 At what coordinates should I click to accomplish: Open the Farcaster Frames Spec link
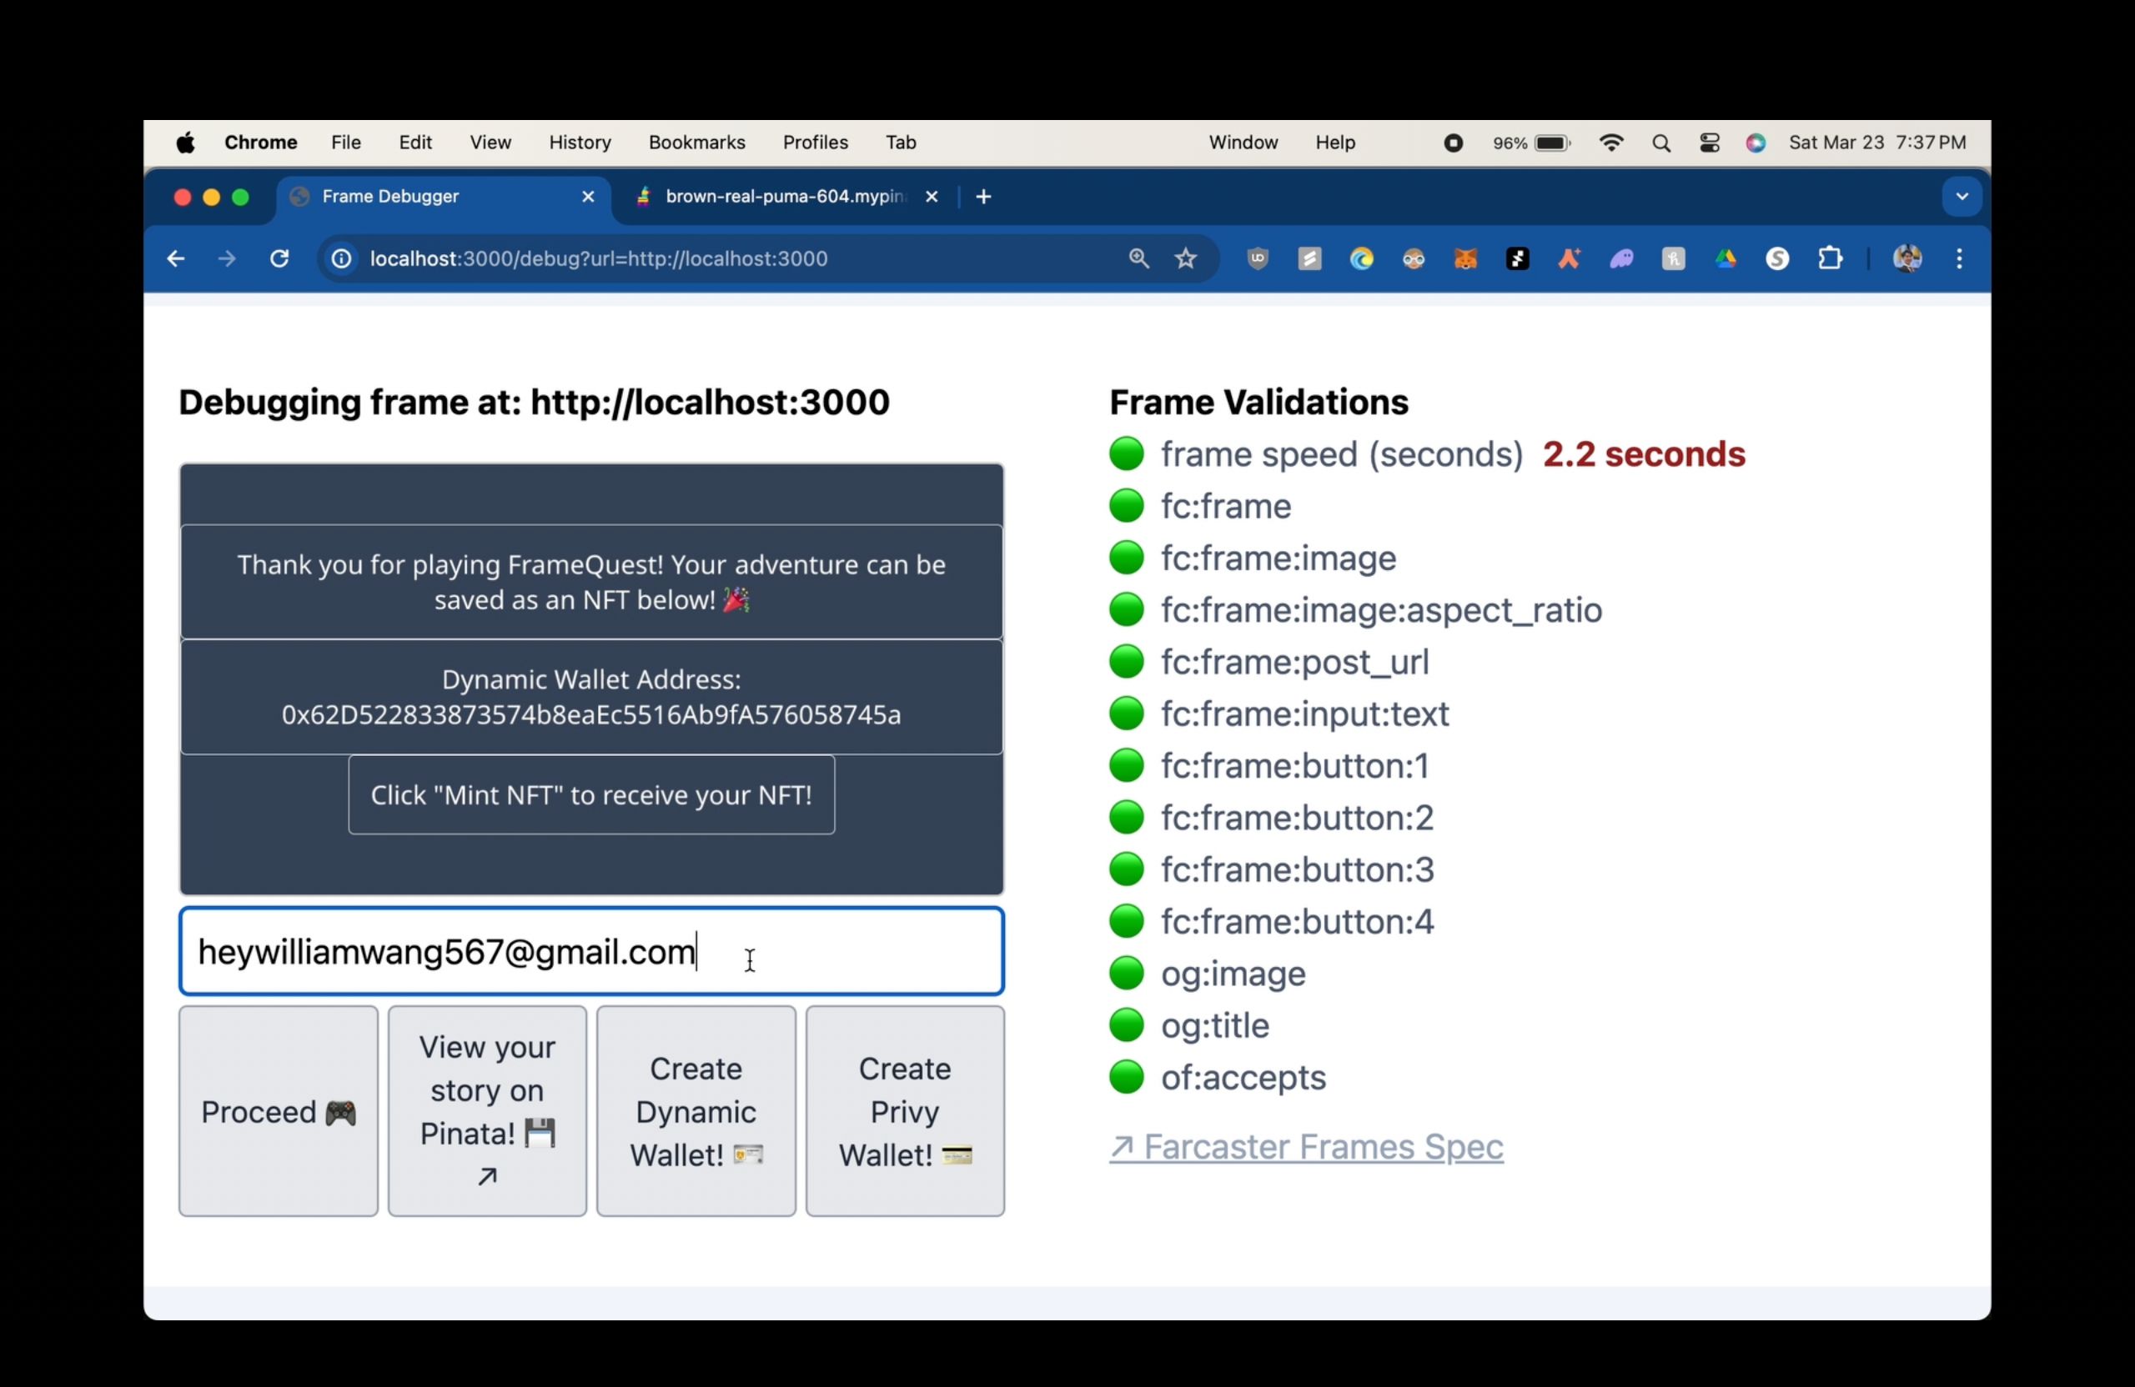point(1306,1147)
